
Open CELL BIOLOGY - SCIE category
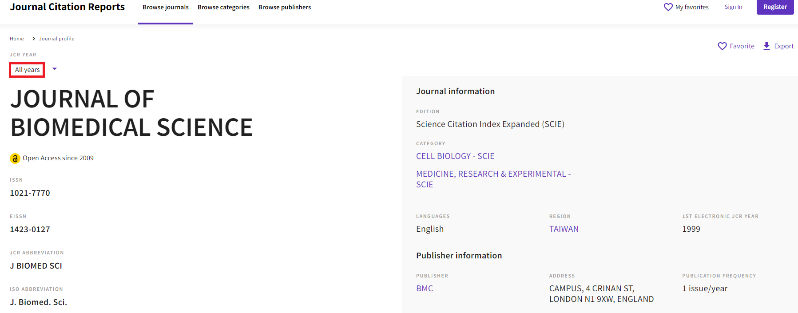[455, 156]
